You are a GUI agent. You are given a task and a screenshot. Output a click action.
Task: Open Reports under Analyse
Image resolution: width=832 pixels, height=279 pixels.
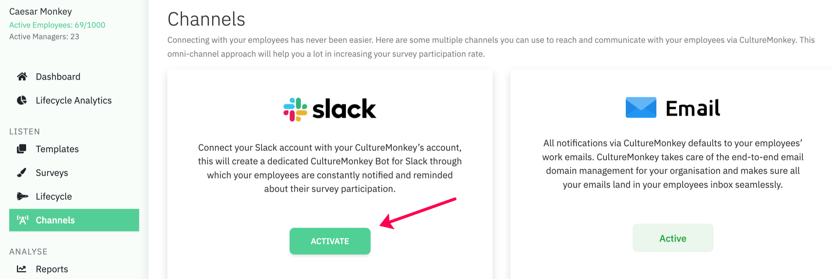[52, 269]
